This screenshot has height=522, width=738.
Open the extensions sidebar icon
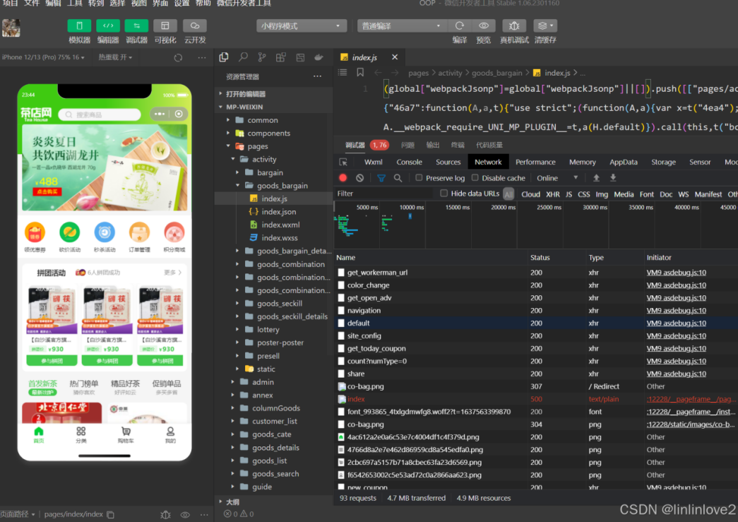[x=281, y=57]
